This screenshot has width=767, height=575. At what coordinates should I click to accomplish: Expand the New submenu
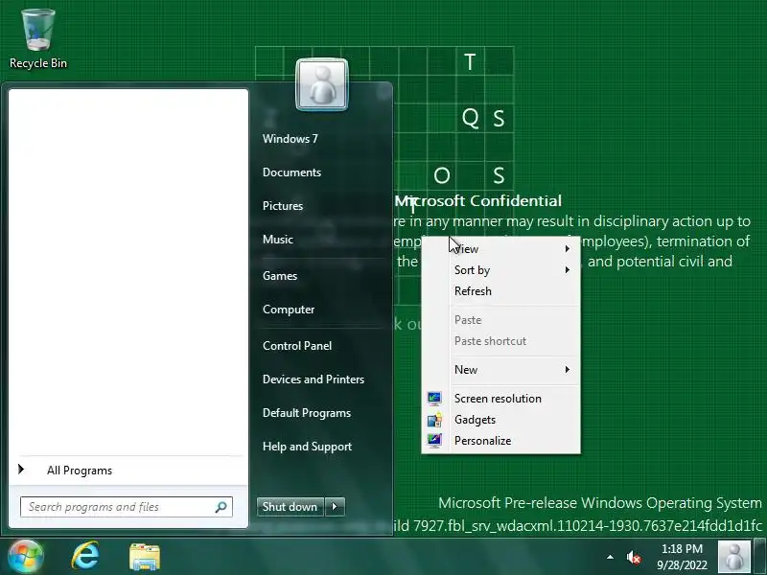coord(500,370)
